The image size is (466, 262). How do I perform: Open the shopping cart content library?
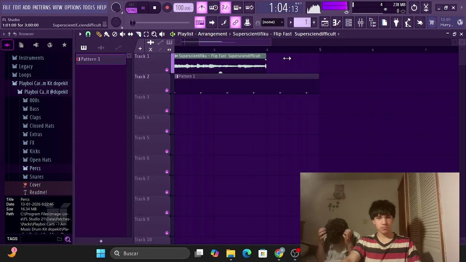pos(432,23)
